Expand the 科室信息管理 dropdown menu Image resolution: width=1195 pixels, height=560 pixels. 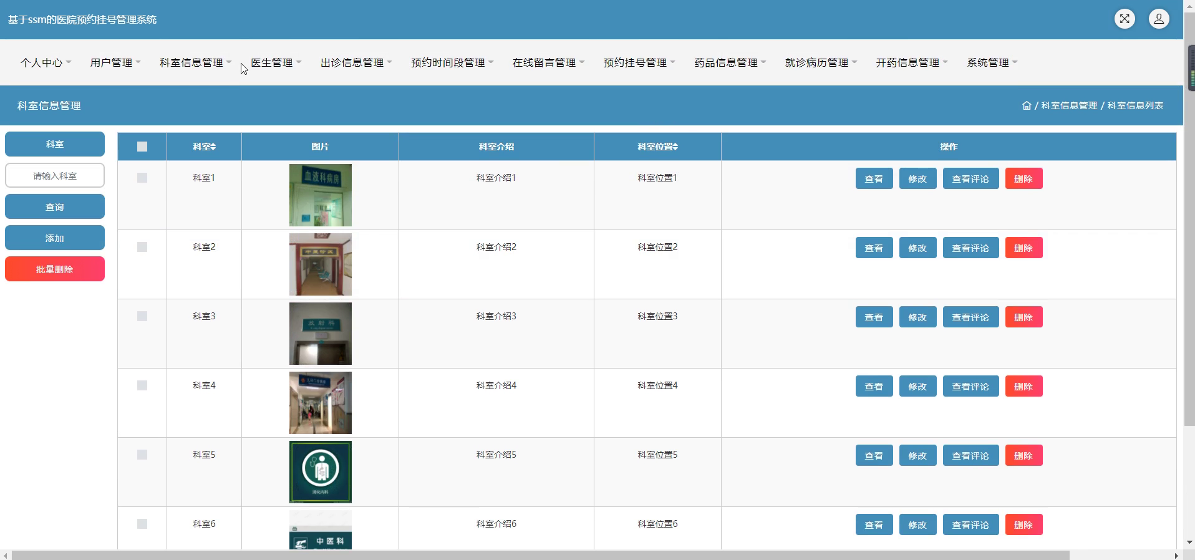pyautogui.click(x=195, y=62)
